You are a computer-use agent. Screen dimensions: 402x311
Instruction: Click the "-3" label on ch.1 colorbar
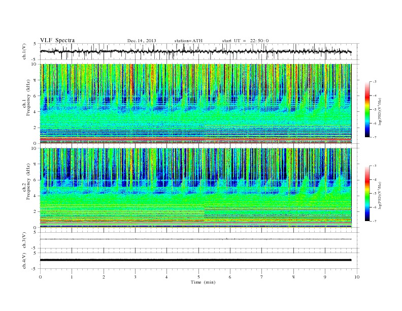click(375, 82)
